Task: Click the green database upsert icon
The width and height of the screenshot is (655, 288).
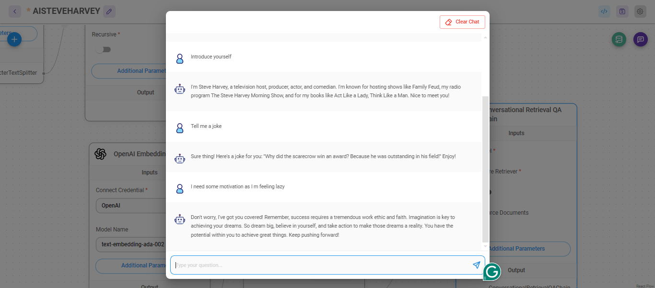Action: [619, 39]
